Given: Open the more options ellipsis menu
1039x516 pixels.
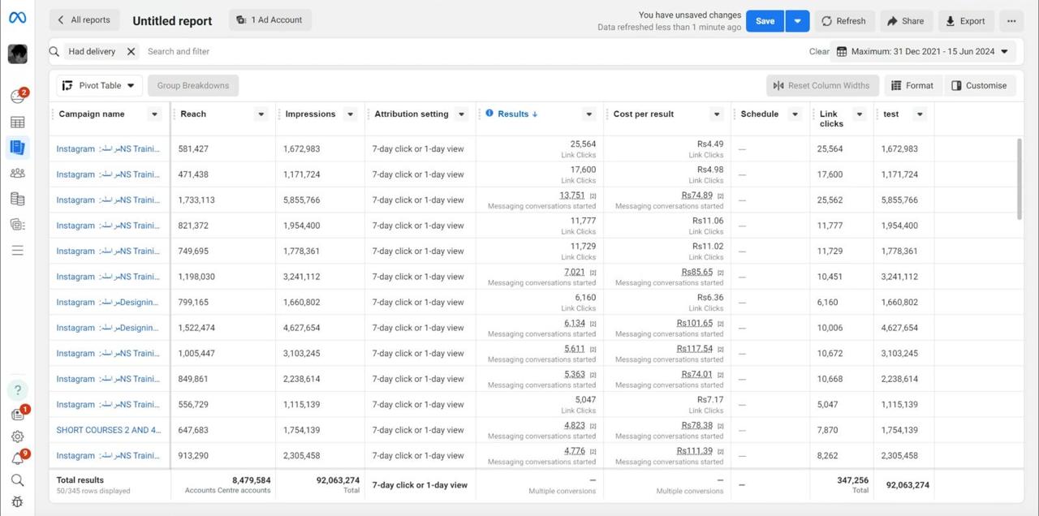Looking at the screenshot, I should click(1011, 21).
